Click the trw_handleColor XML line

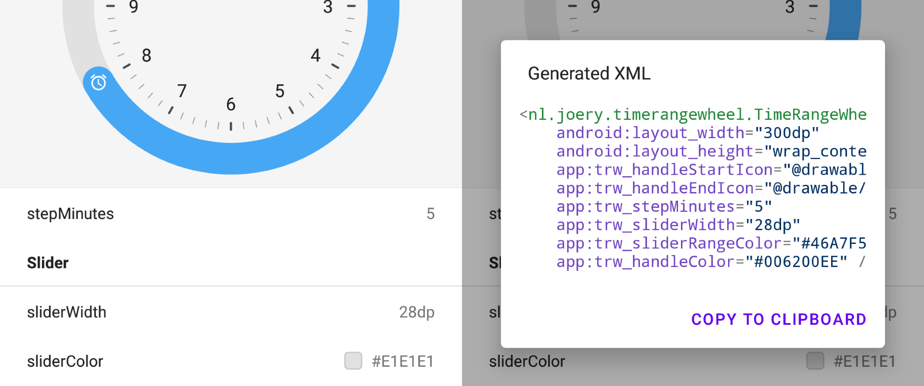(x=711, y=262)
